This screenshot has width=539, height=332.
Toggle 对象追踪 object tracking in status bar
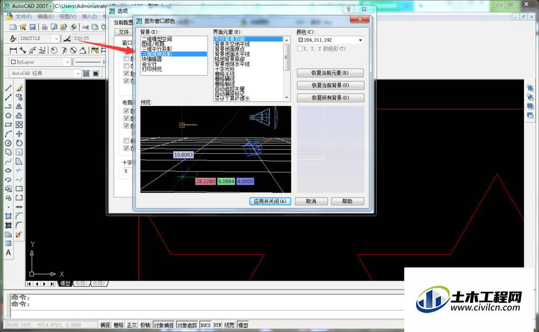(x=187, y=325)
